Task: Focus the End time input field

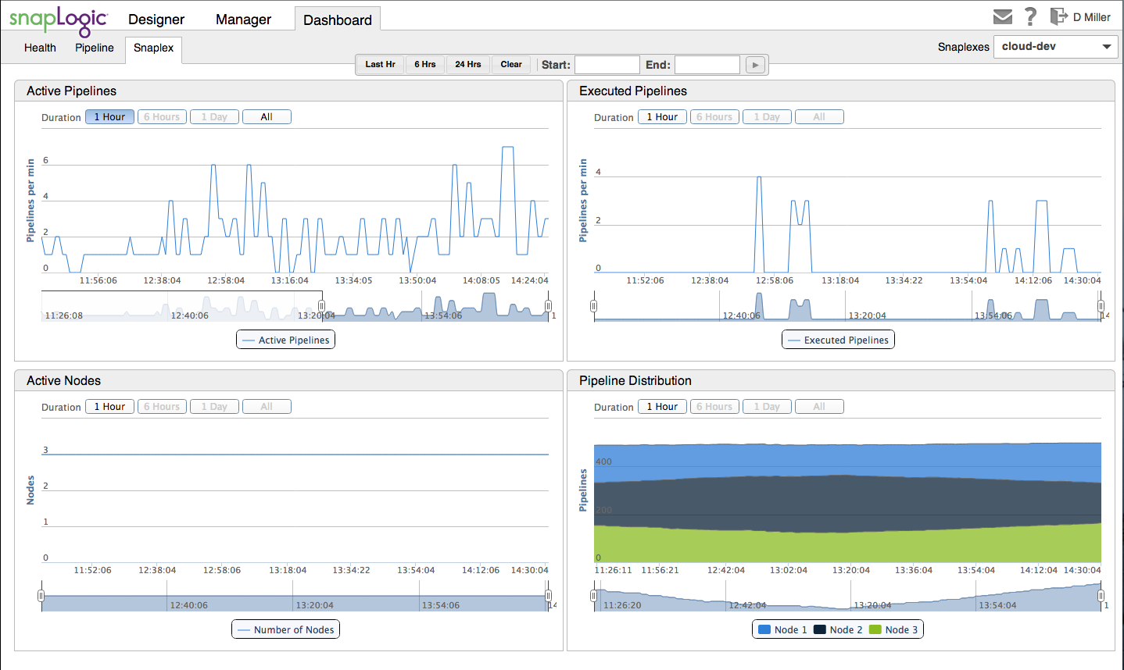Action: tap(707, 65)
